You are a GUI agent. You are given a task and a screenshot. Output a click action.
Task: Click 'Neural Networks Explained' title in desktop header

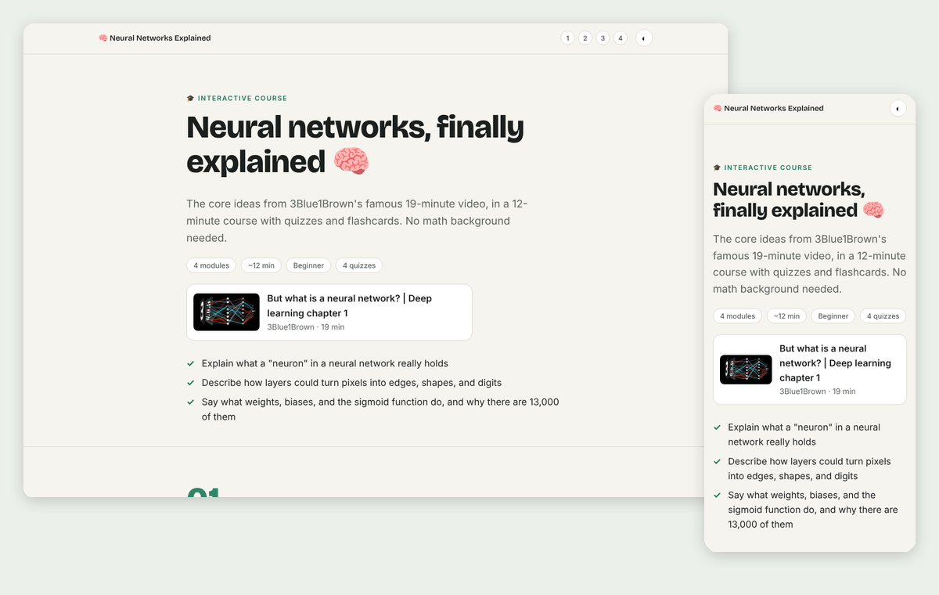tap(160, 38)
